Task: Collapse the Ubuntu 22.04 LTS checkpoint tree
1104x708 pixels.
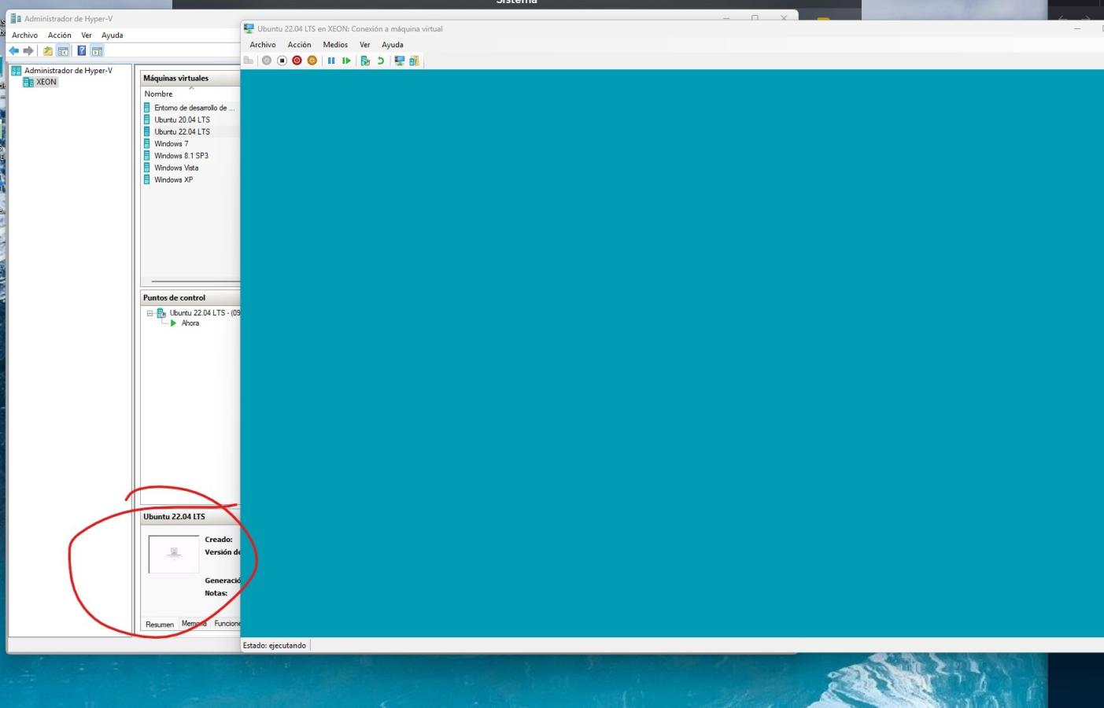Action: 150,313
